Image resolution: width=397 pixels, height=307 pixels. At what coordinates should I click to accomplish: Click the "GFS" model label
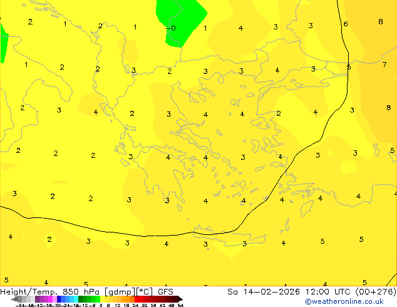coord(165,291)
